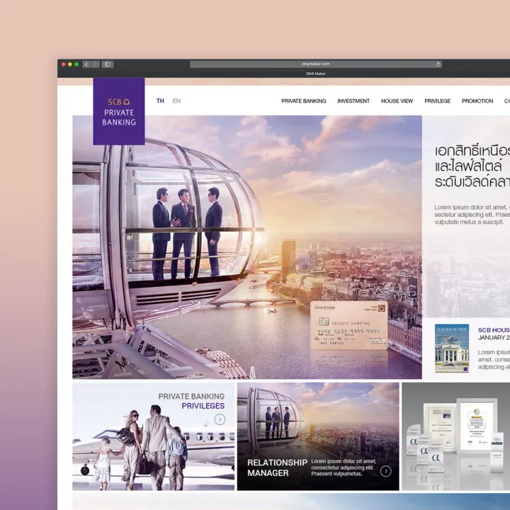Screen dimensions: 510x510
Task: Open the House View menu
Action: [397, 101]
